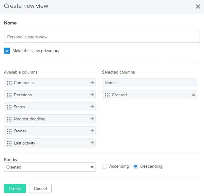
Task: Click the Status row in Available columns
Action: 48,107
